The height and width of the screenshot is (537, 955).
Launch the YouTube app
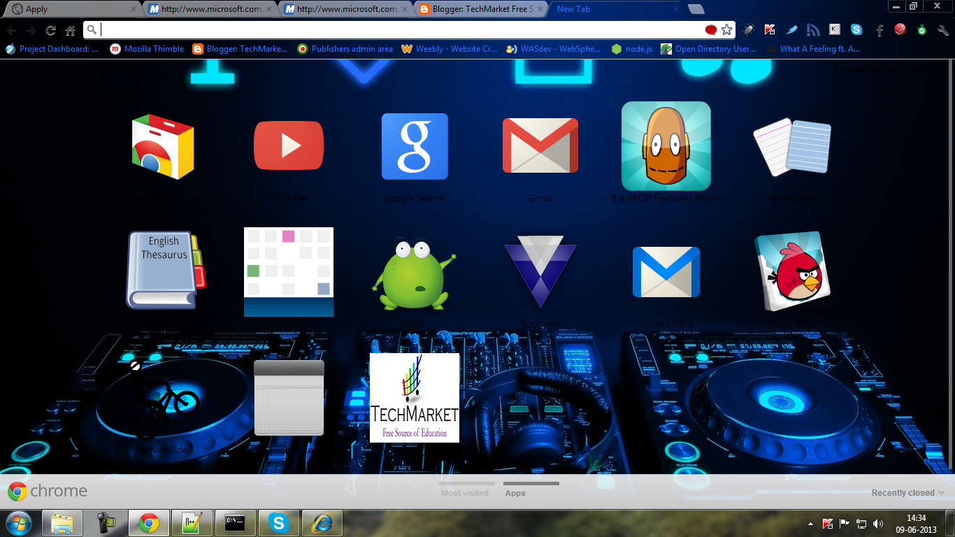[289, 145]
